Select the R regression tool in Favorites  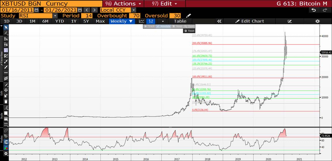coord(6,56)
